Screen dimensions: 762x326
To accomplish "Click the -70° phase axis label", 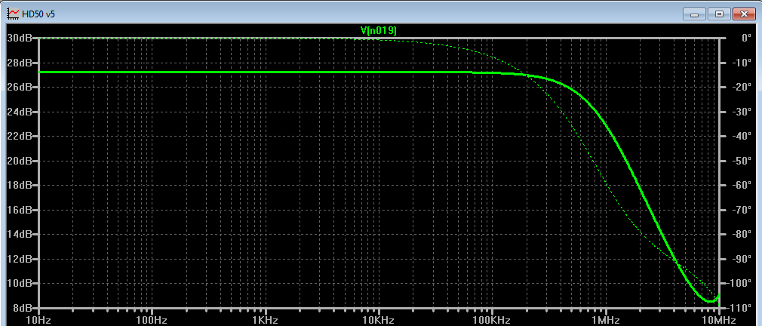I will (x=740, y=210).
